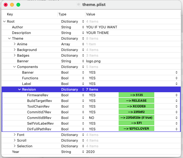
Task: Open type stepper for CommitId9Rev row
Action: (83, 118)
